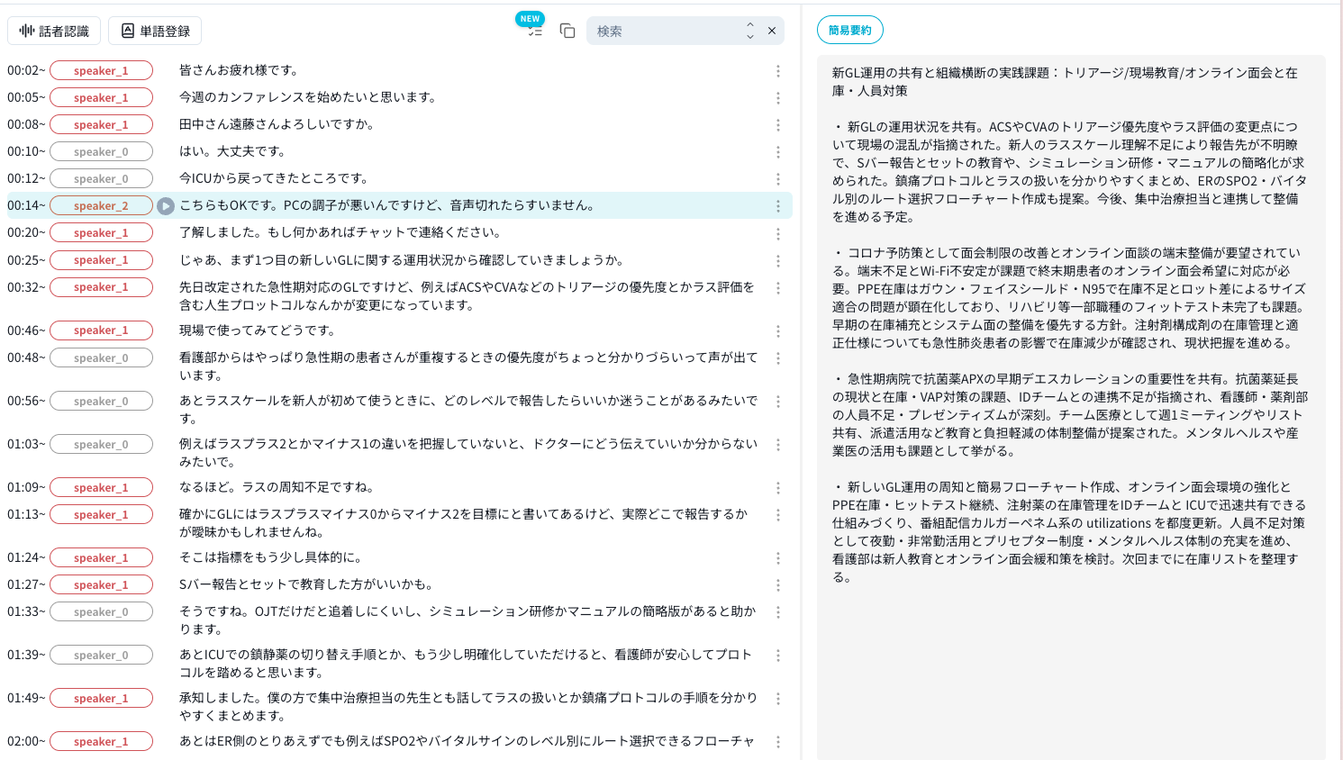Screen dimensions: 1343x760
Task: Open three-dot options on 00:46 row
Action: pyautogui.click(x=776, y=330)
